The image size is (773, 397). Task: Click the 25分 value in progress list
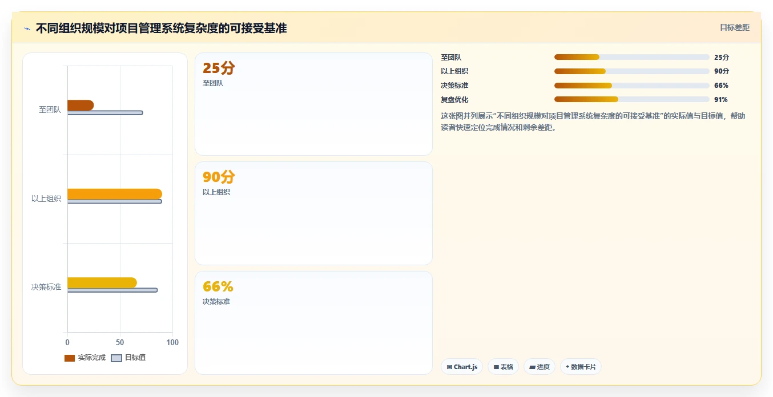tap(722, 57)
